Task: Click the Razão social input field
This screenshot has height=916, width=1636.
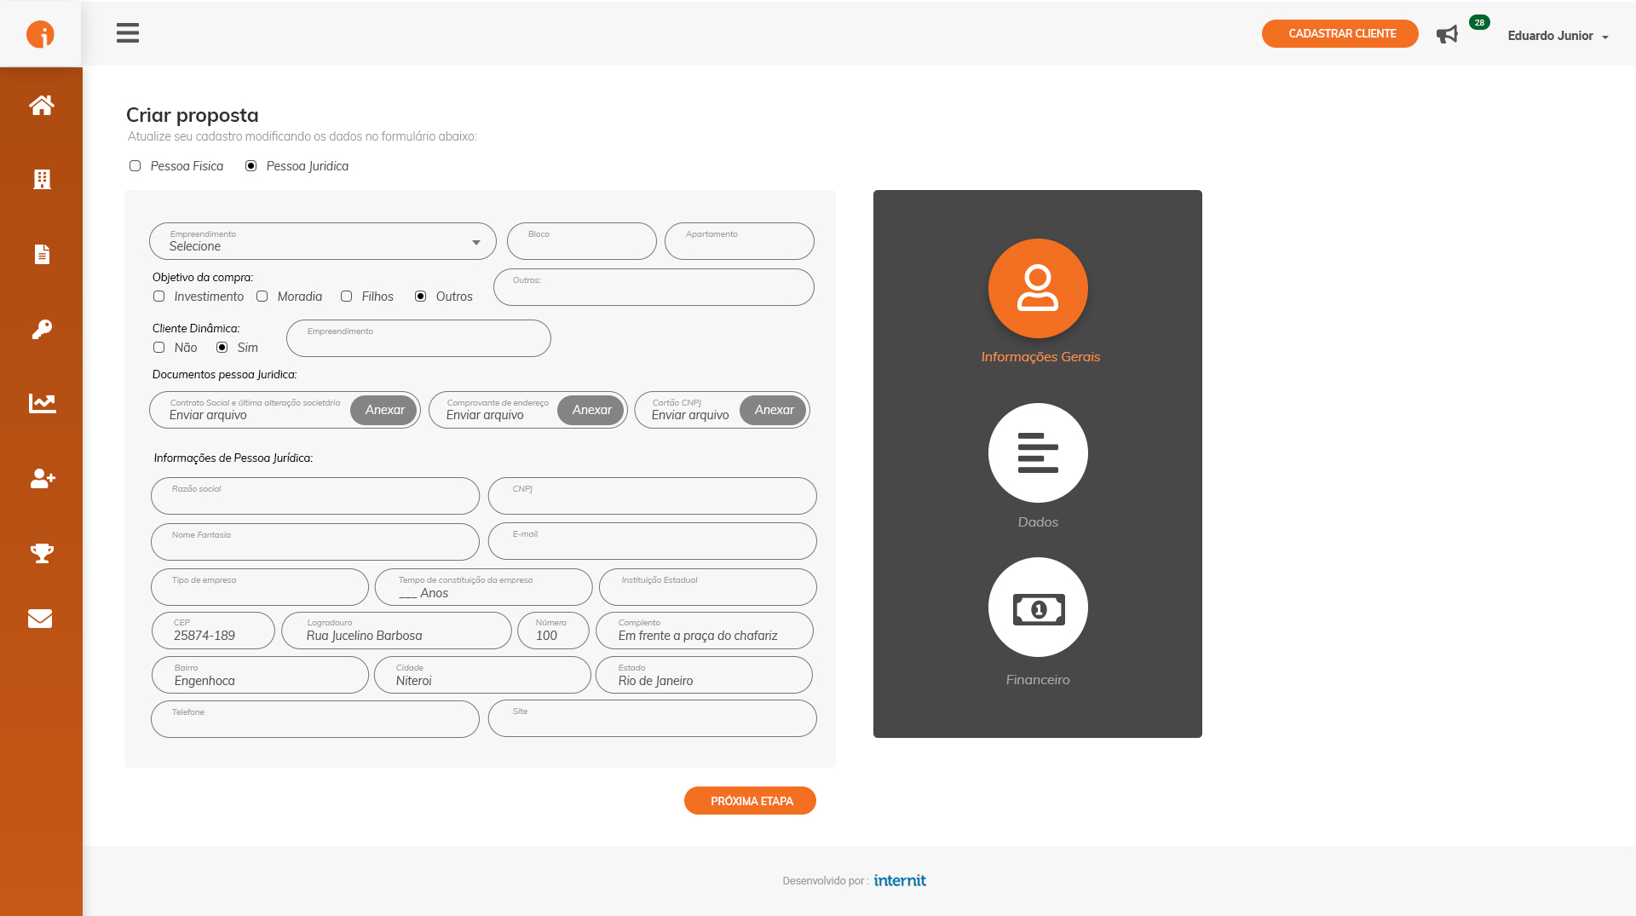Action: click(x=315, y=496)
